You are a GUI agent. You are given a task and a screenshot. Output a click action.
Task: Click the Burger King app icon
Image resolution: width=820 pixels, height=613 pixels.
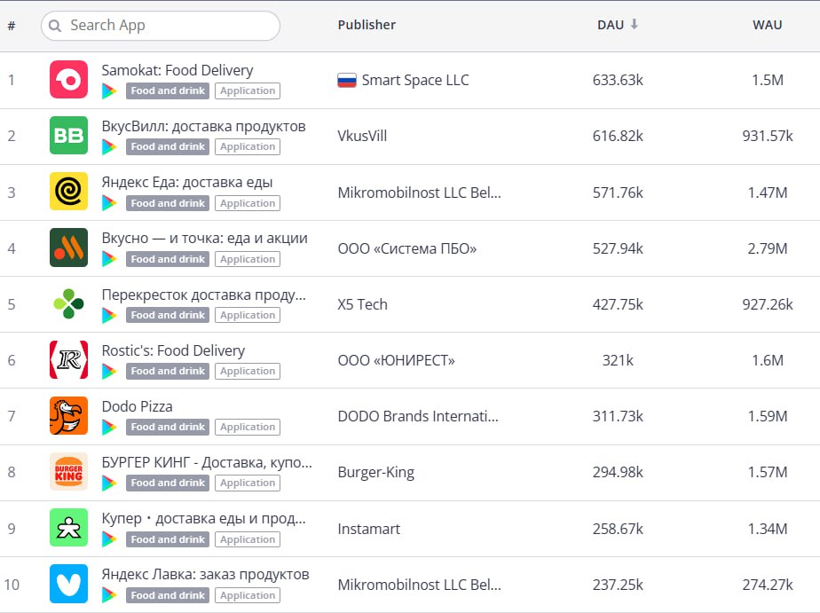[68, 471]
